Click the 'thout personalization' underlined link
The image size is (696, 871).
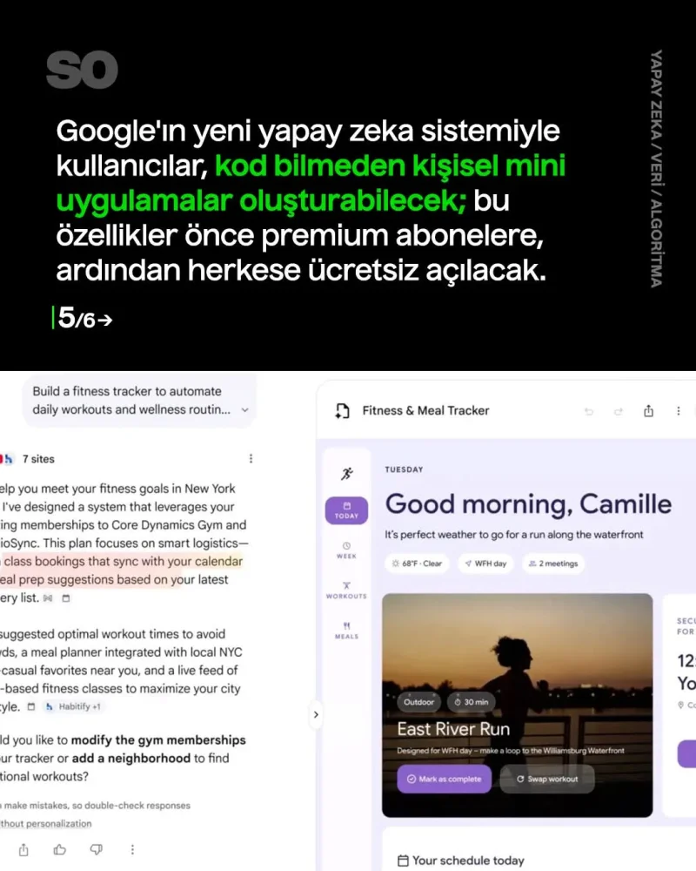(x=45, y=823)
